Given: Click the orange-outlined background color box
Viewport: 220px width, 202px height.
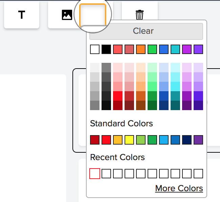Looking at the screenshot, I should click(x=93, y=15).
